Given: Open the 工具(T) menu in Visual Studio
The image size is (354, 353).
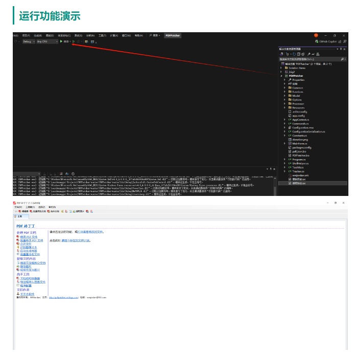Looking at the screenshot, I should click(x=102, y=35).
